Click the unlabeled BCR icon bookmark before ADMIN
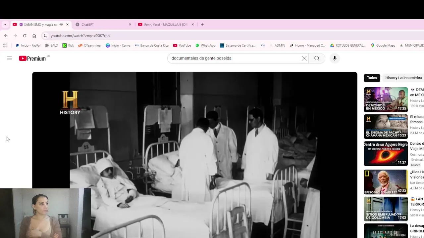 coord(262,45)
